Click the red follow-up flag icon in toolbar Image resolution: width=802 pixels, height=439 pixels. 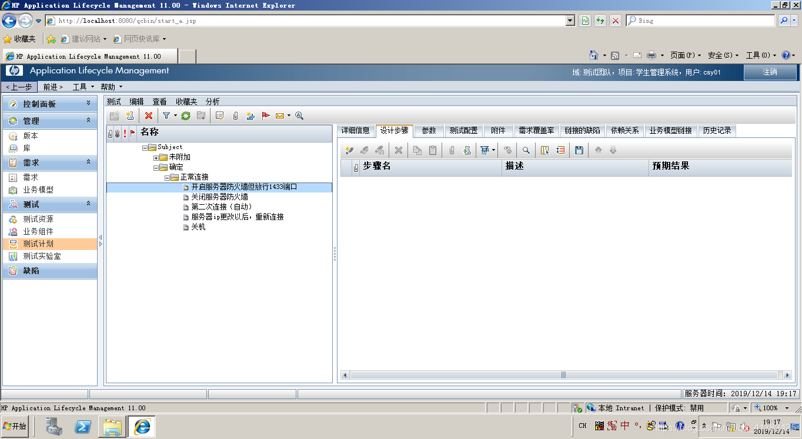coord(266,116)
